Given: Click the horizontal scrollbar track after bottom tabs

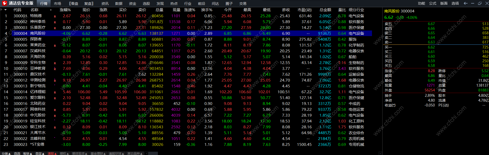Looking at the screenshot, I should click(x=263, y=153).
